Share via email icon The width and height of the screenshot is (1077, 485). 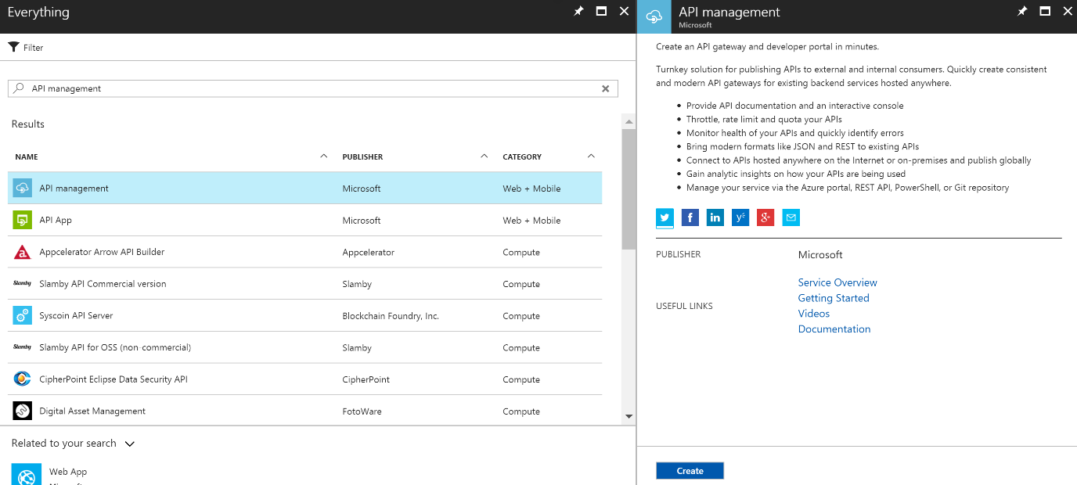(x=791, y=217)
